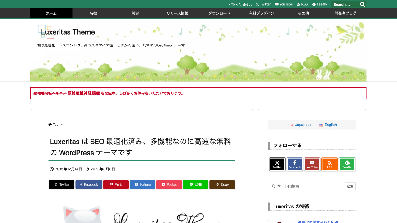
Task: Follow via RSS sidebar icon
Action: pyautogui.click(x=329, y=164)
